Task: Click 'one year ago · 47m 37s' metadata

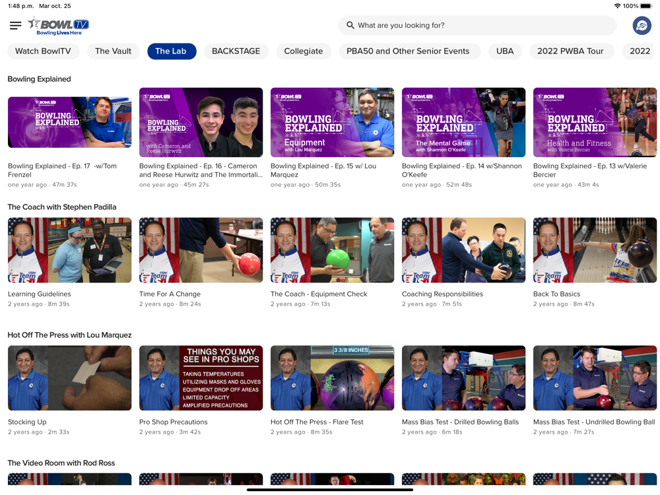Action: click(42, 184)
